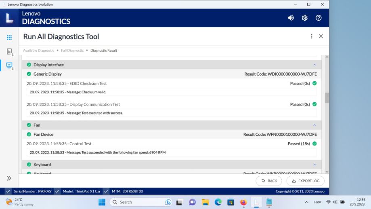Screen dimensions: 371x209
Task: Click the results list vertical scrollbar
Action: (327, 97)
